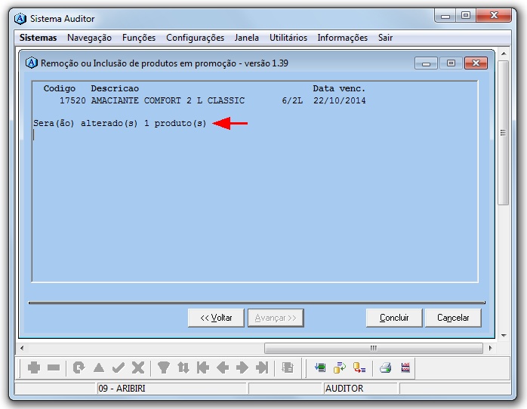Go to next record arrow icon
This screenshot has width=527, height=409.
pos(242,367)
